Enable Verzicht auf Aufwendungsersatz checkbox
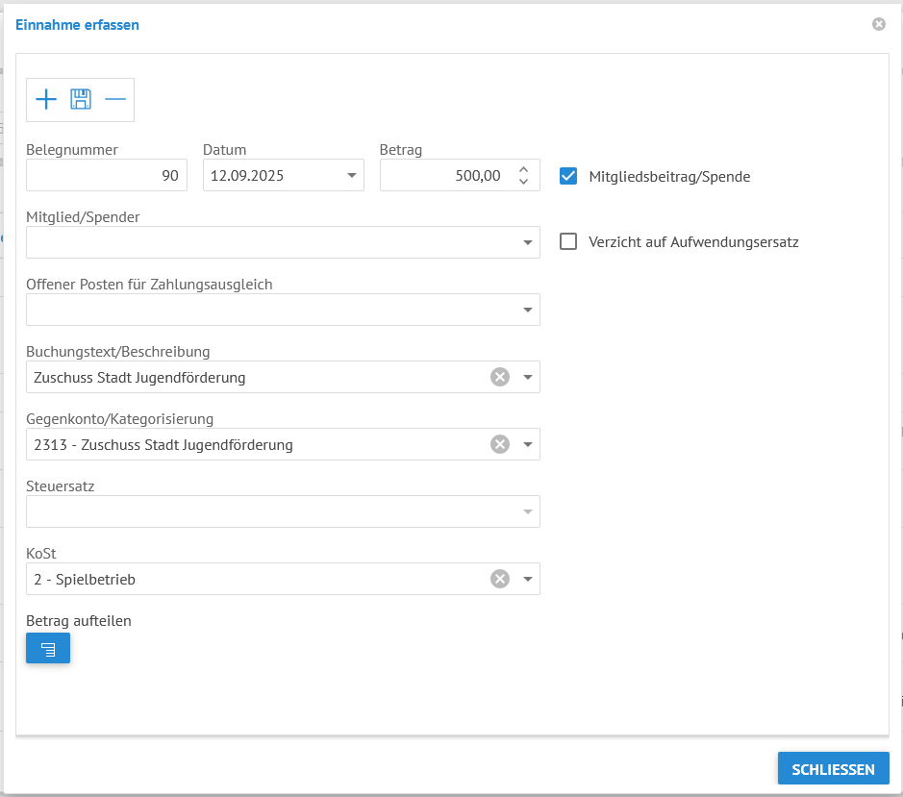Viewport: 903px width, 797px height. pos(568,241)
